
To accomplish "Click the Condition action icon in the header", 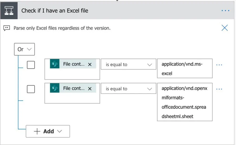I will pos(9,11).
